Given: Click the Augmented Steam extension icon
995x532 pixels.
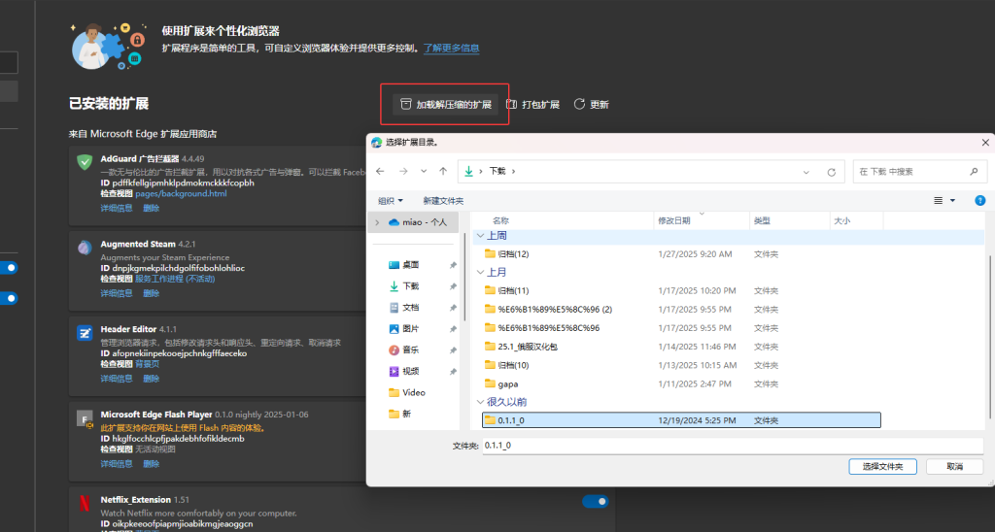Looking at the screenshot, I should 85,248.
